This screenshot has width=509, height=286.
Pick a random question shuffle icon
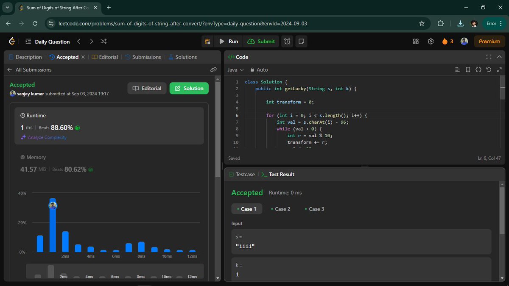(103, 42)
